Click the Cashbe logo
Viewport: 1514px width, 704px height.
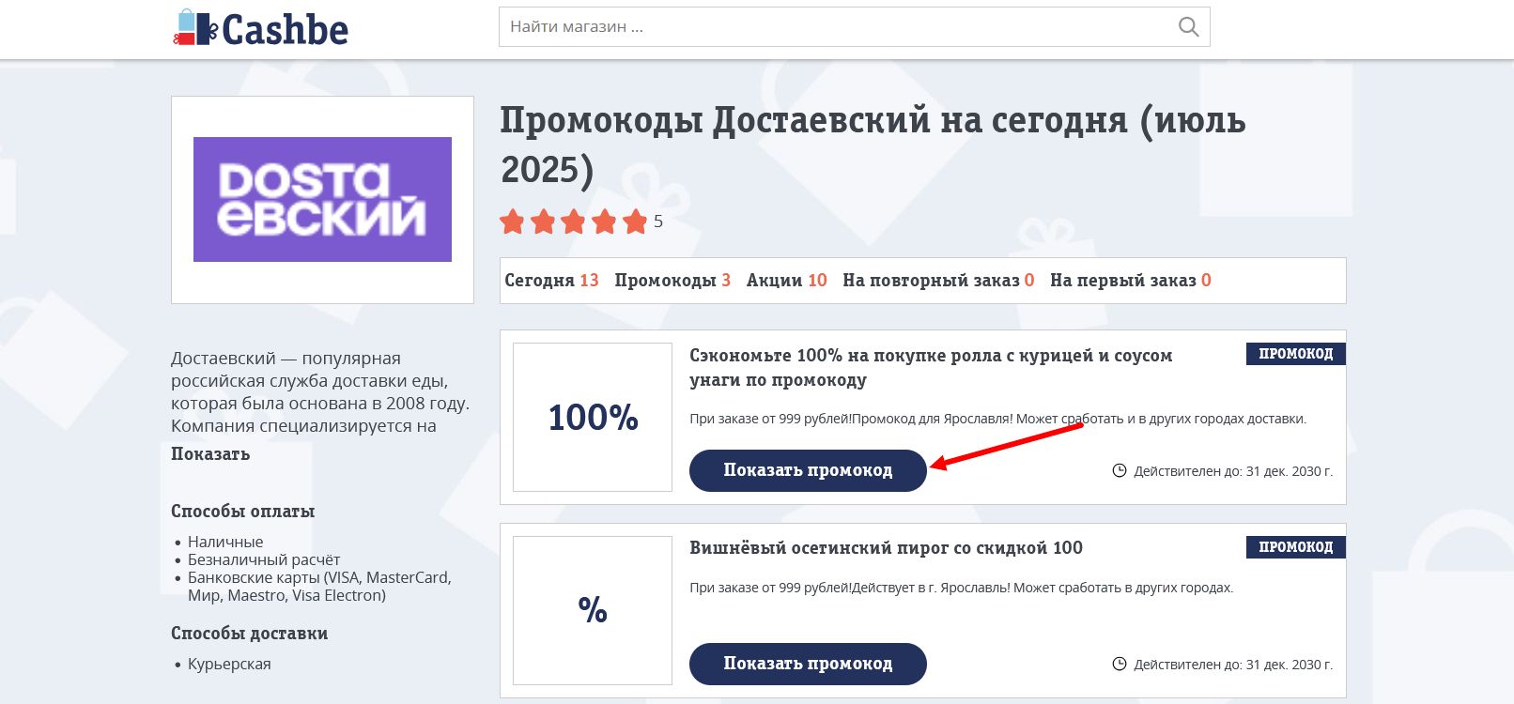pyautogui.click(x=261, y=28)
